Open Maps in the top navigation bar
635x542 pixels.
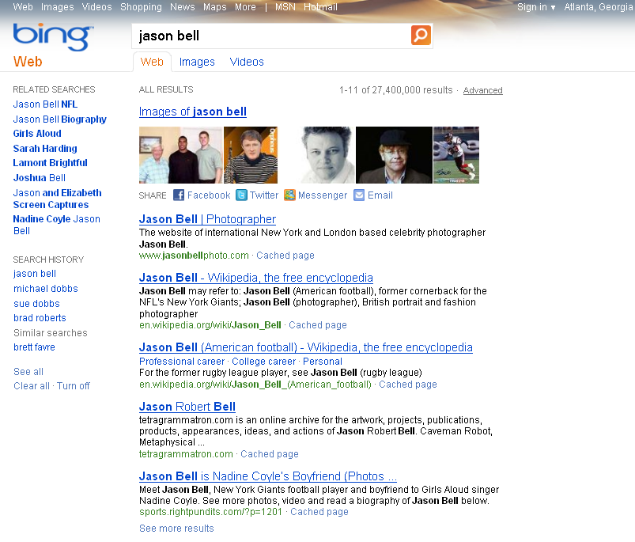pyautogui.click(x=214, y=7)
